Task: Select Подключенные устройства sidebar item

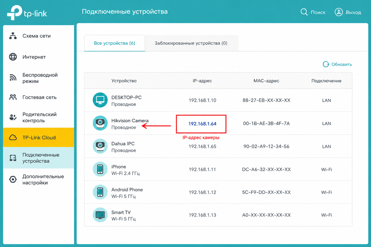Action: [39, 158]
